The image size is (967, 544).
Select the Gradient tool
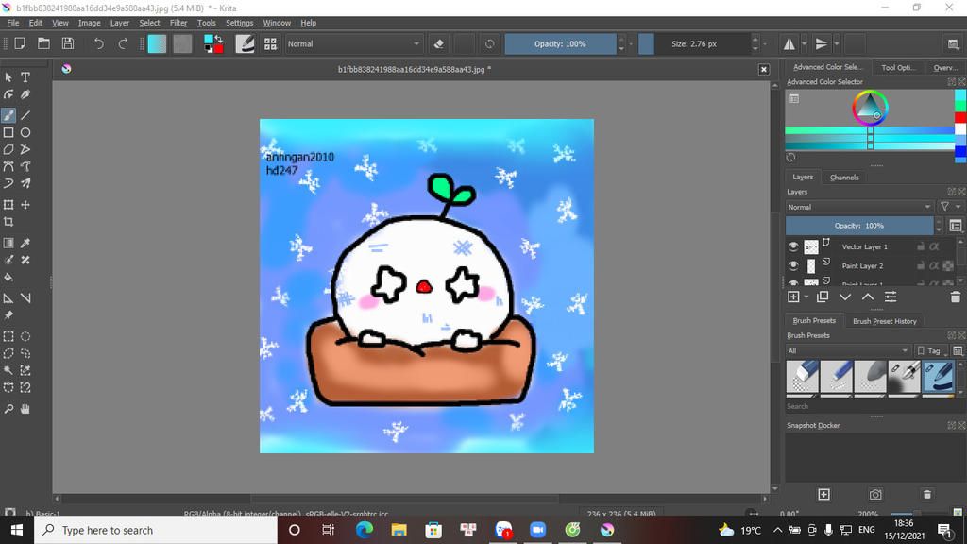[8, 243]
